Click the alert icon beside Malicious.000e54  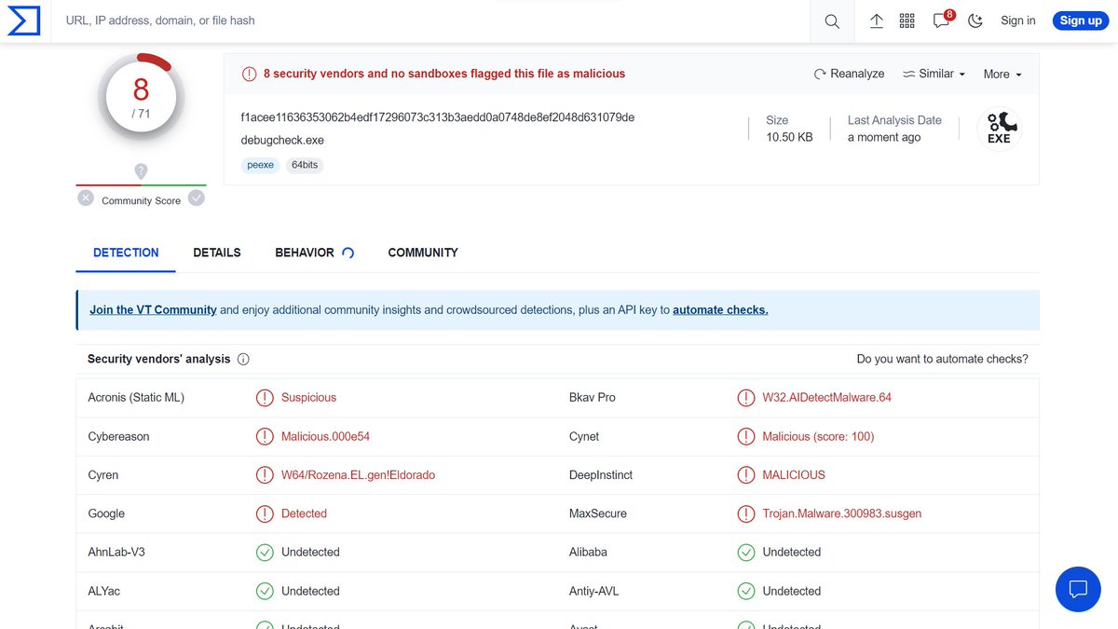265,436
